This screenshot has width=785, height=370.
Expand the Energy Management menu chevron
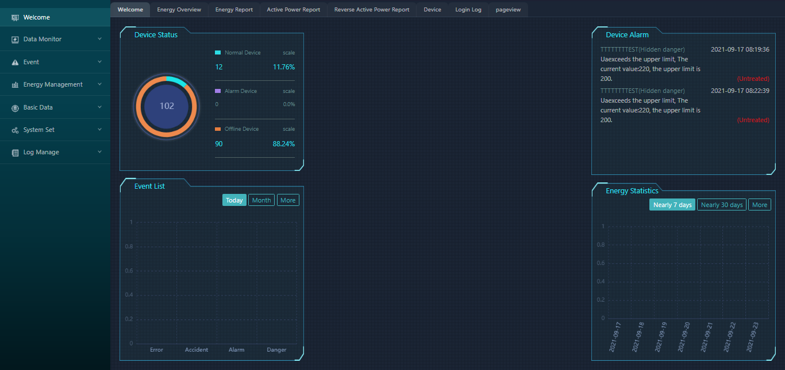tap(99, 84)
